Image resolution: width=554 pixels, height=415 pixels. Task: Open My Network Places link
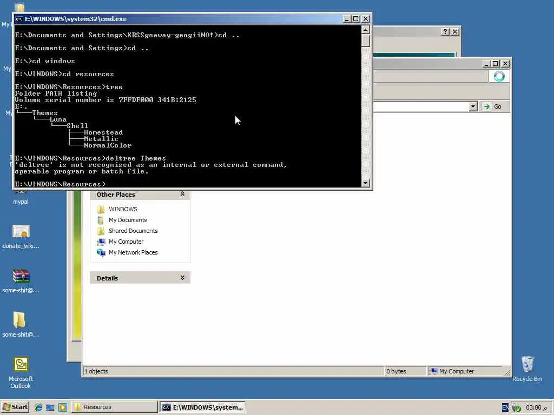coord(133,253)
